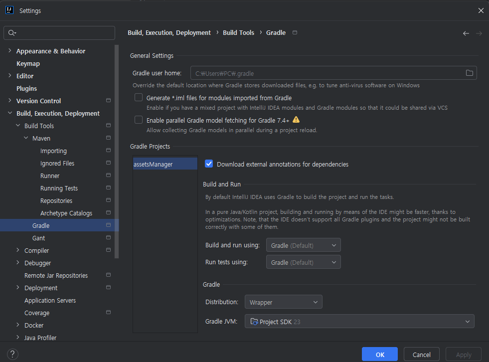Click project icon next to Version Control
Image resolution: width=489 pixels, height=362 pixels.
(x=108, y=101)
